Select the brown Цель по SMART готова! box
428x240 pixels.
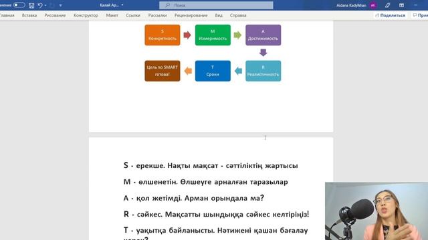point(163,71)
